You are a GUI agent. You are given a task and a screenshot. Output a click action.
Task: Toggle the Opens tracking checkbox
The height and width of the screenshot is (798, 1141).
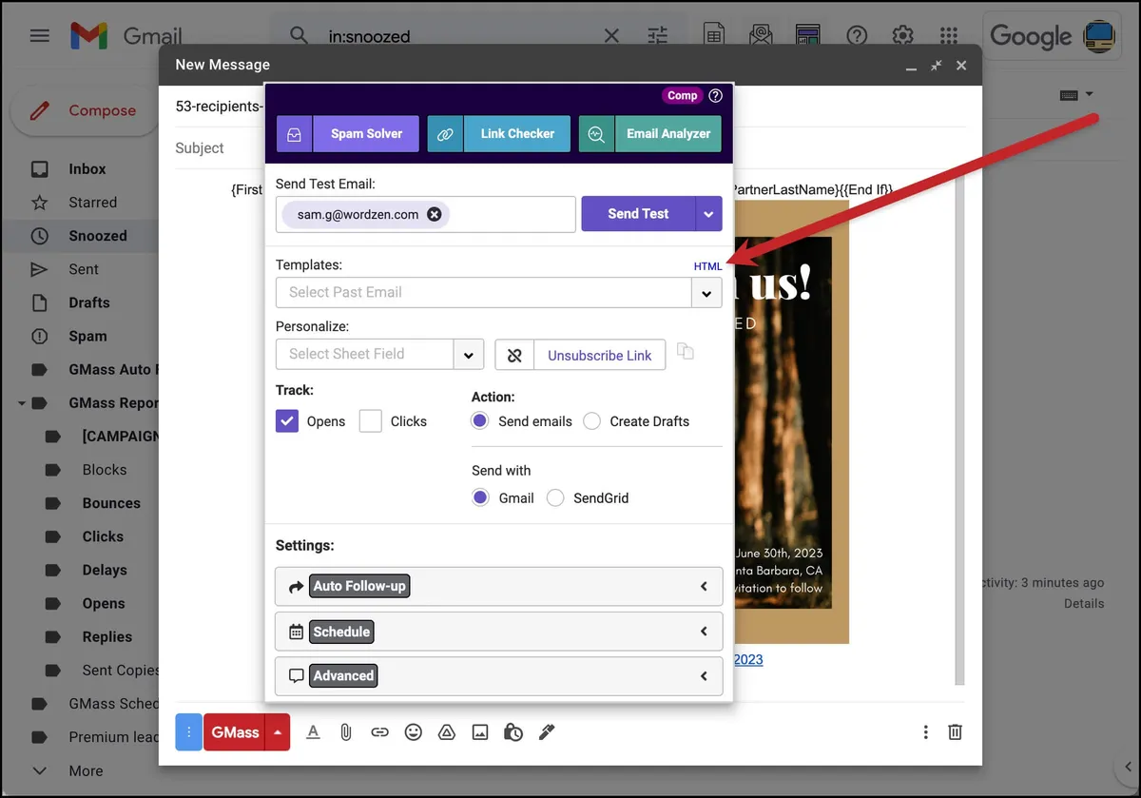287,420
